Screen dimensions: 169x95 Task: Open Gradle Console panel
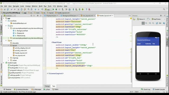[x=159, y=89]
